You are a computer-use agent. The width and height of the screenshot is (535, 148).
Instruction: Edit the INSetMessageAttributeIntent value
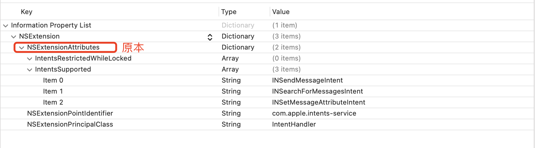click(x=319, y=102)
